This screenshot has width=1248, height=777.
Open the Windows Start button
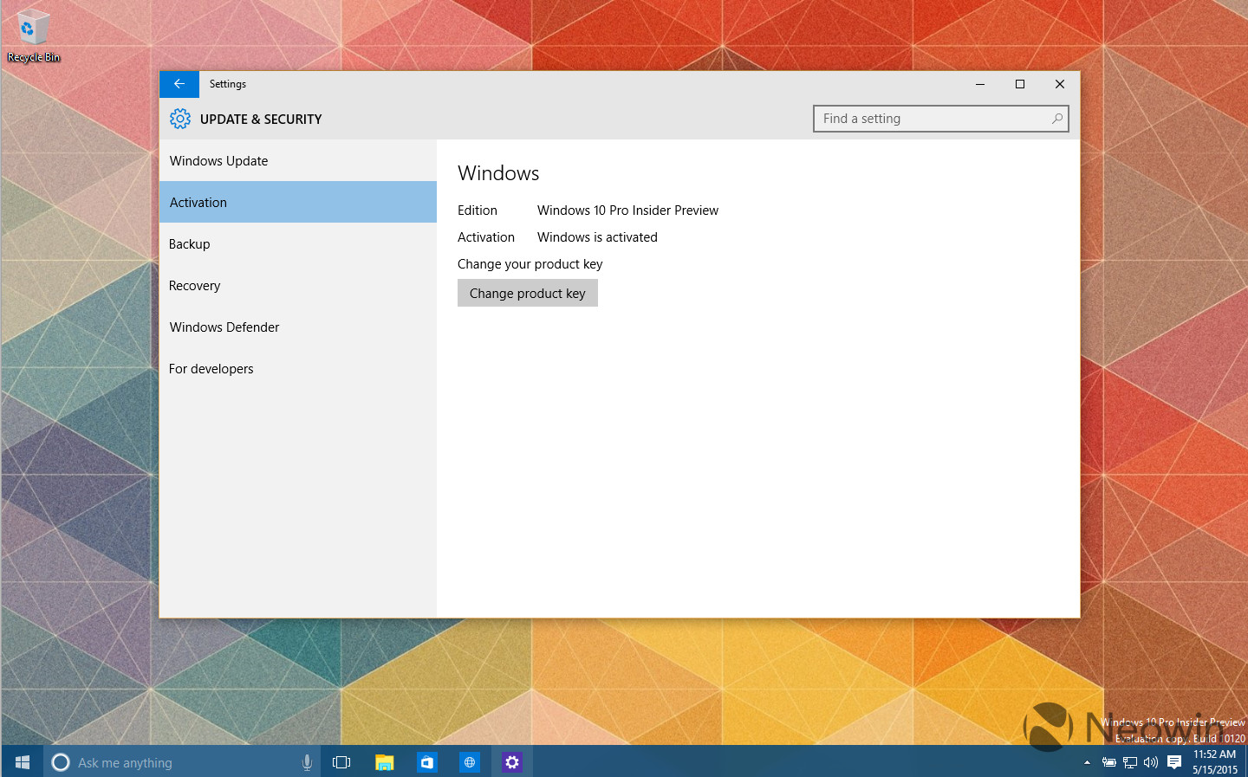coord(22,762)
